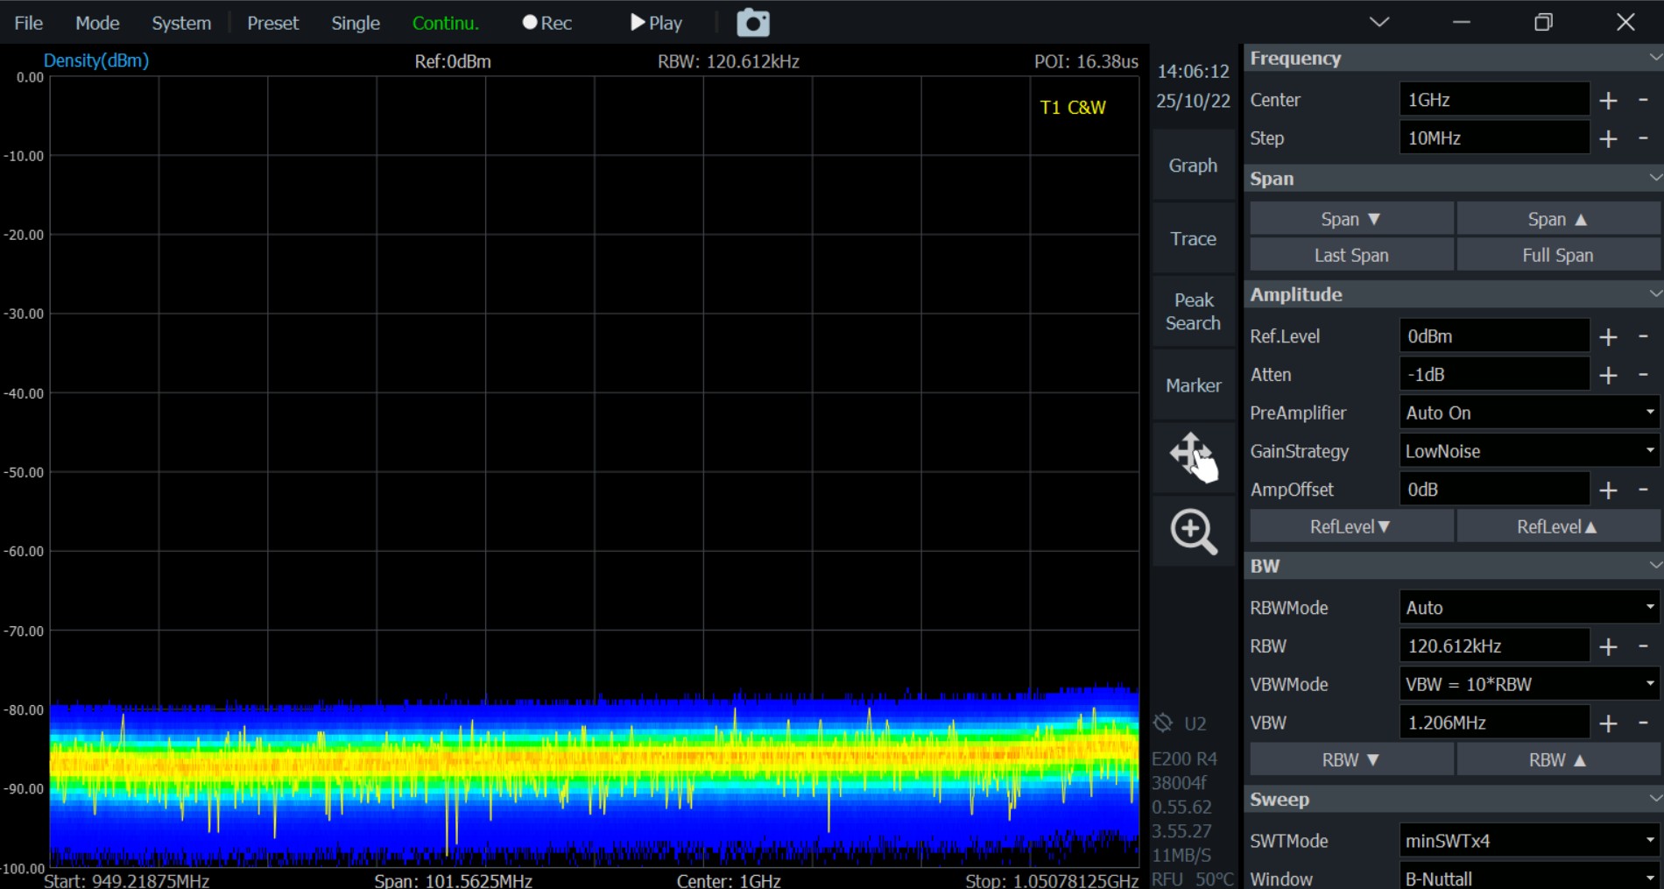Open the GainStrategy LowNoise dropdown

pyautogui.click(x=1528, y=451)
